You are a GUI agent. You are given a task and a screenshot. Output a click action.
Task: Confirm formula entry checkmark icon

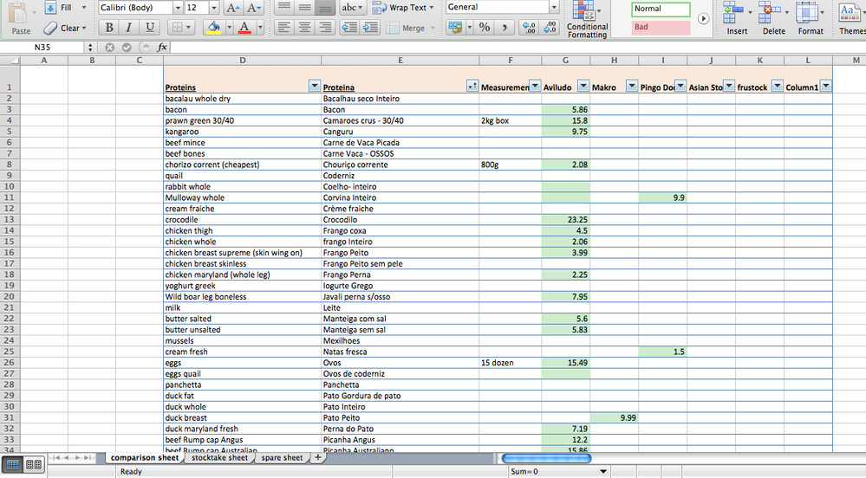(127, 48)
